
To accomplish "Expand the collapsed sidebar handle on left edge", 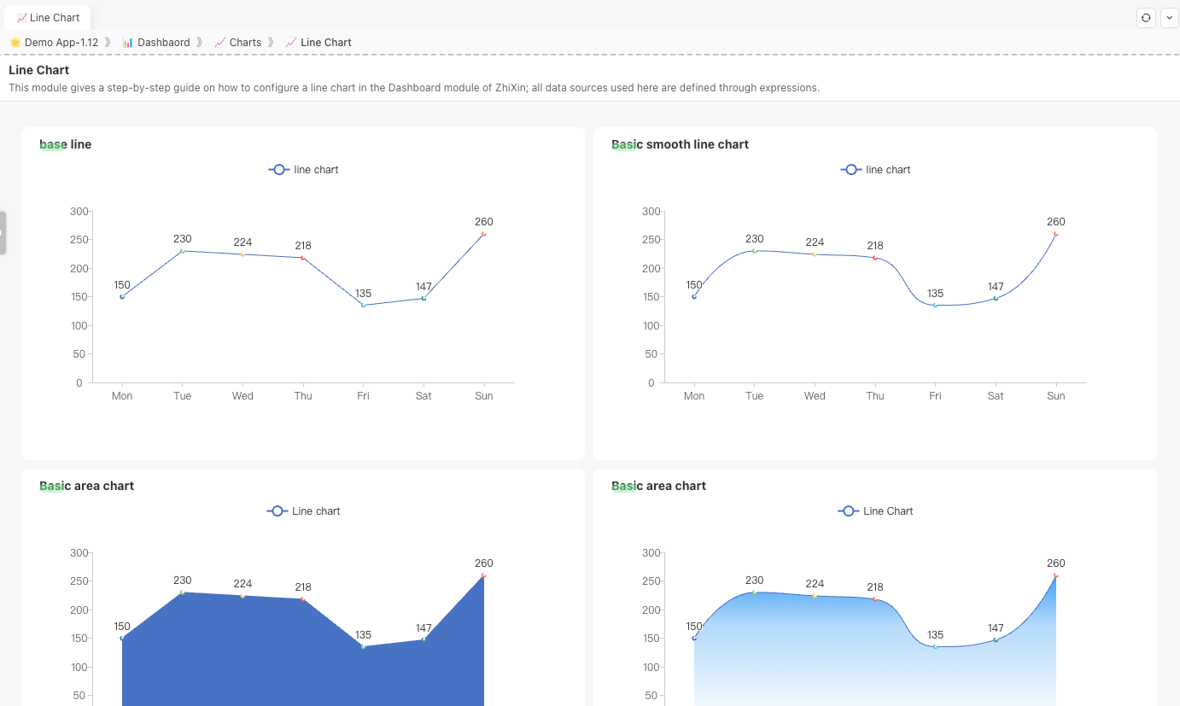I will 3,233.
